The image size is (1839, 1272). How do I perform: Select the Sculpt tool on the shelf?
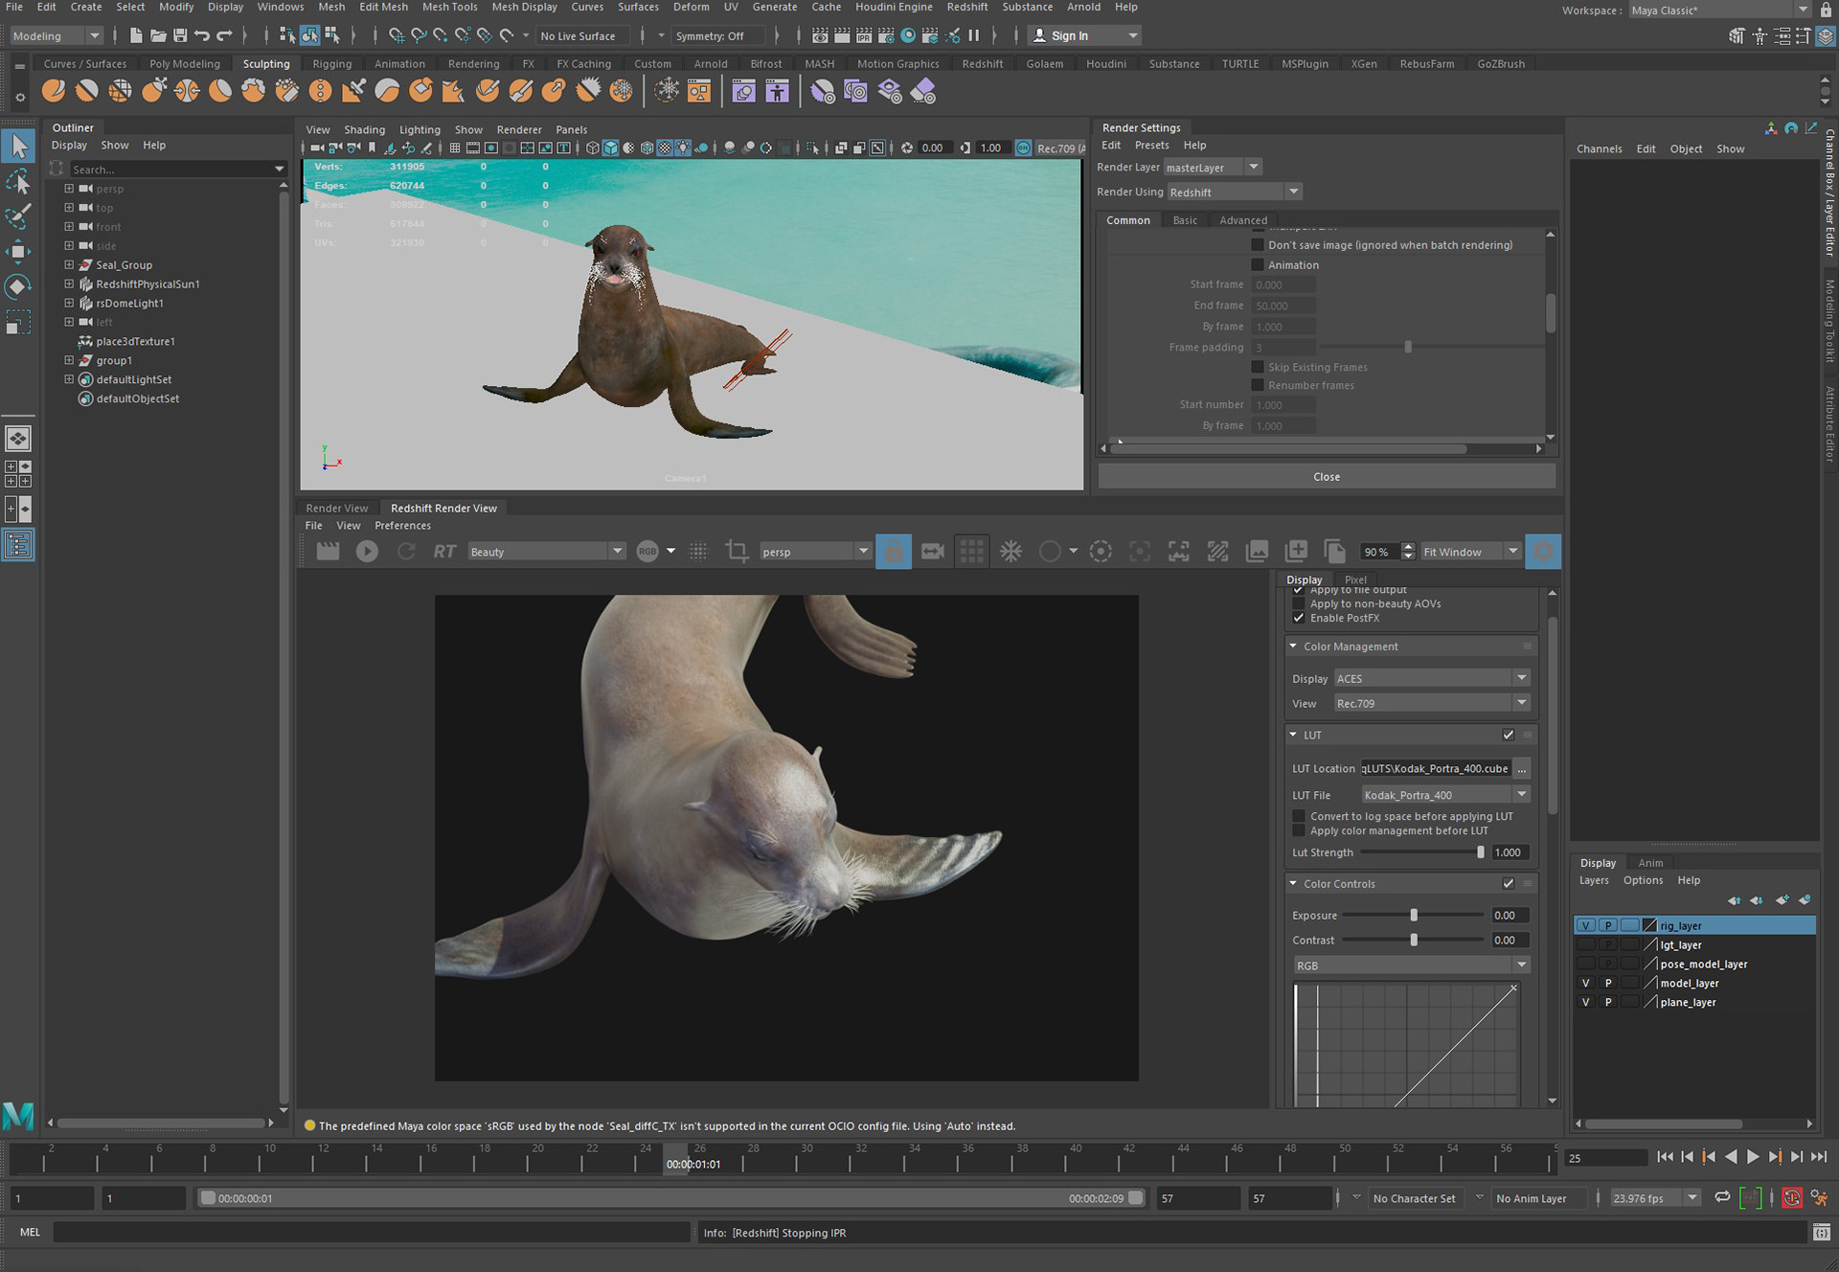click(x=54, y=91)
